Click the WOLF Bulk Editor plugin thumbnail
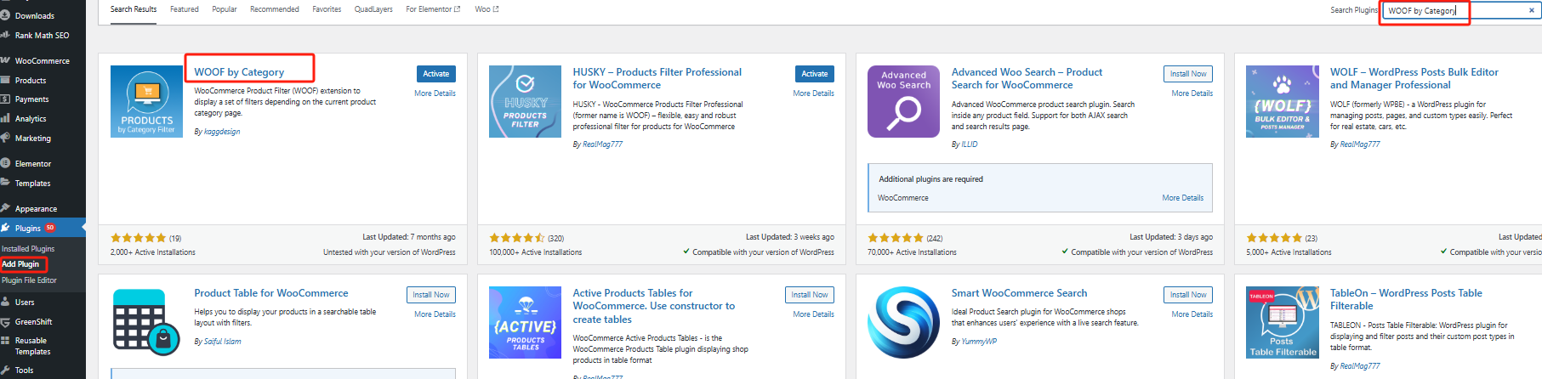Screen dimensions: 1542x379 (x=1282, y=101)
